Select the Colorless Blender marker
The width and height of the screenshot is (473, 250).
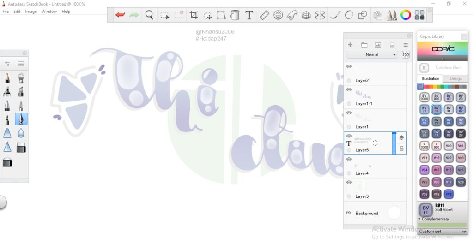(424, 68)
